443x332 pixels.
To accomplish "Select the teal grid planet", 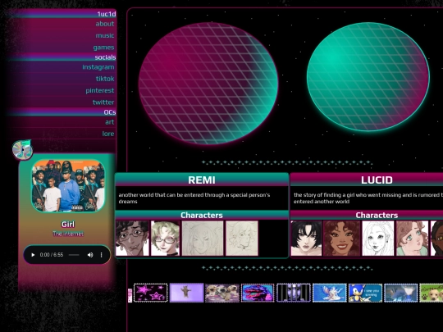I will tap(368, 77).
